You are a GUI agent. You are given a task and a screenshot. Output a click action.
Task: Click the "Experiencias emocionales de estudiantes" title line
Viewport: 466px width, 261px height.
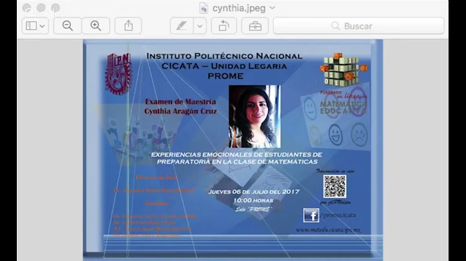(x=237, y=154)
